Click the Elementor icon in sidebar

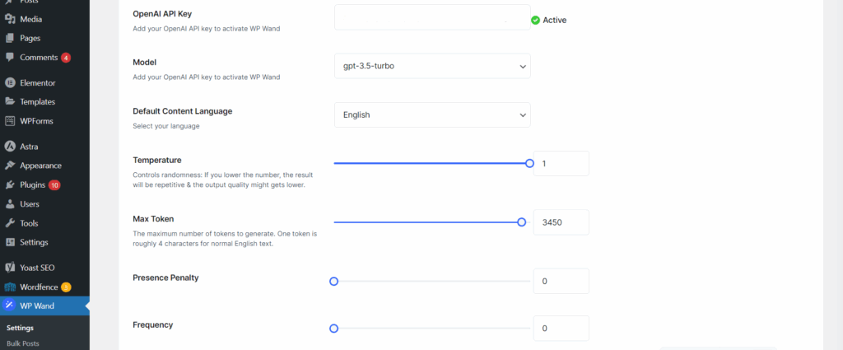(10, 83)
